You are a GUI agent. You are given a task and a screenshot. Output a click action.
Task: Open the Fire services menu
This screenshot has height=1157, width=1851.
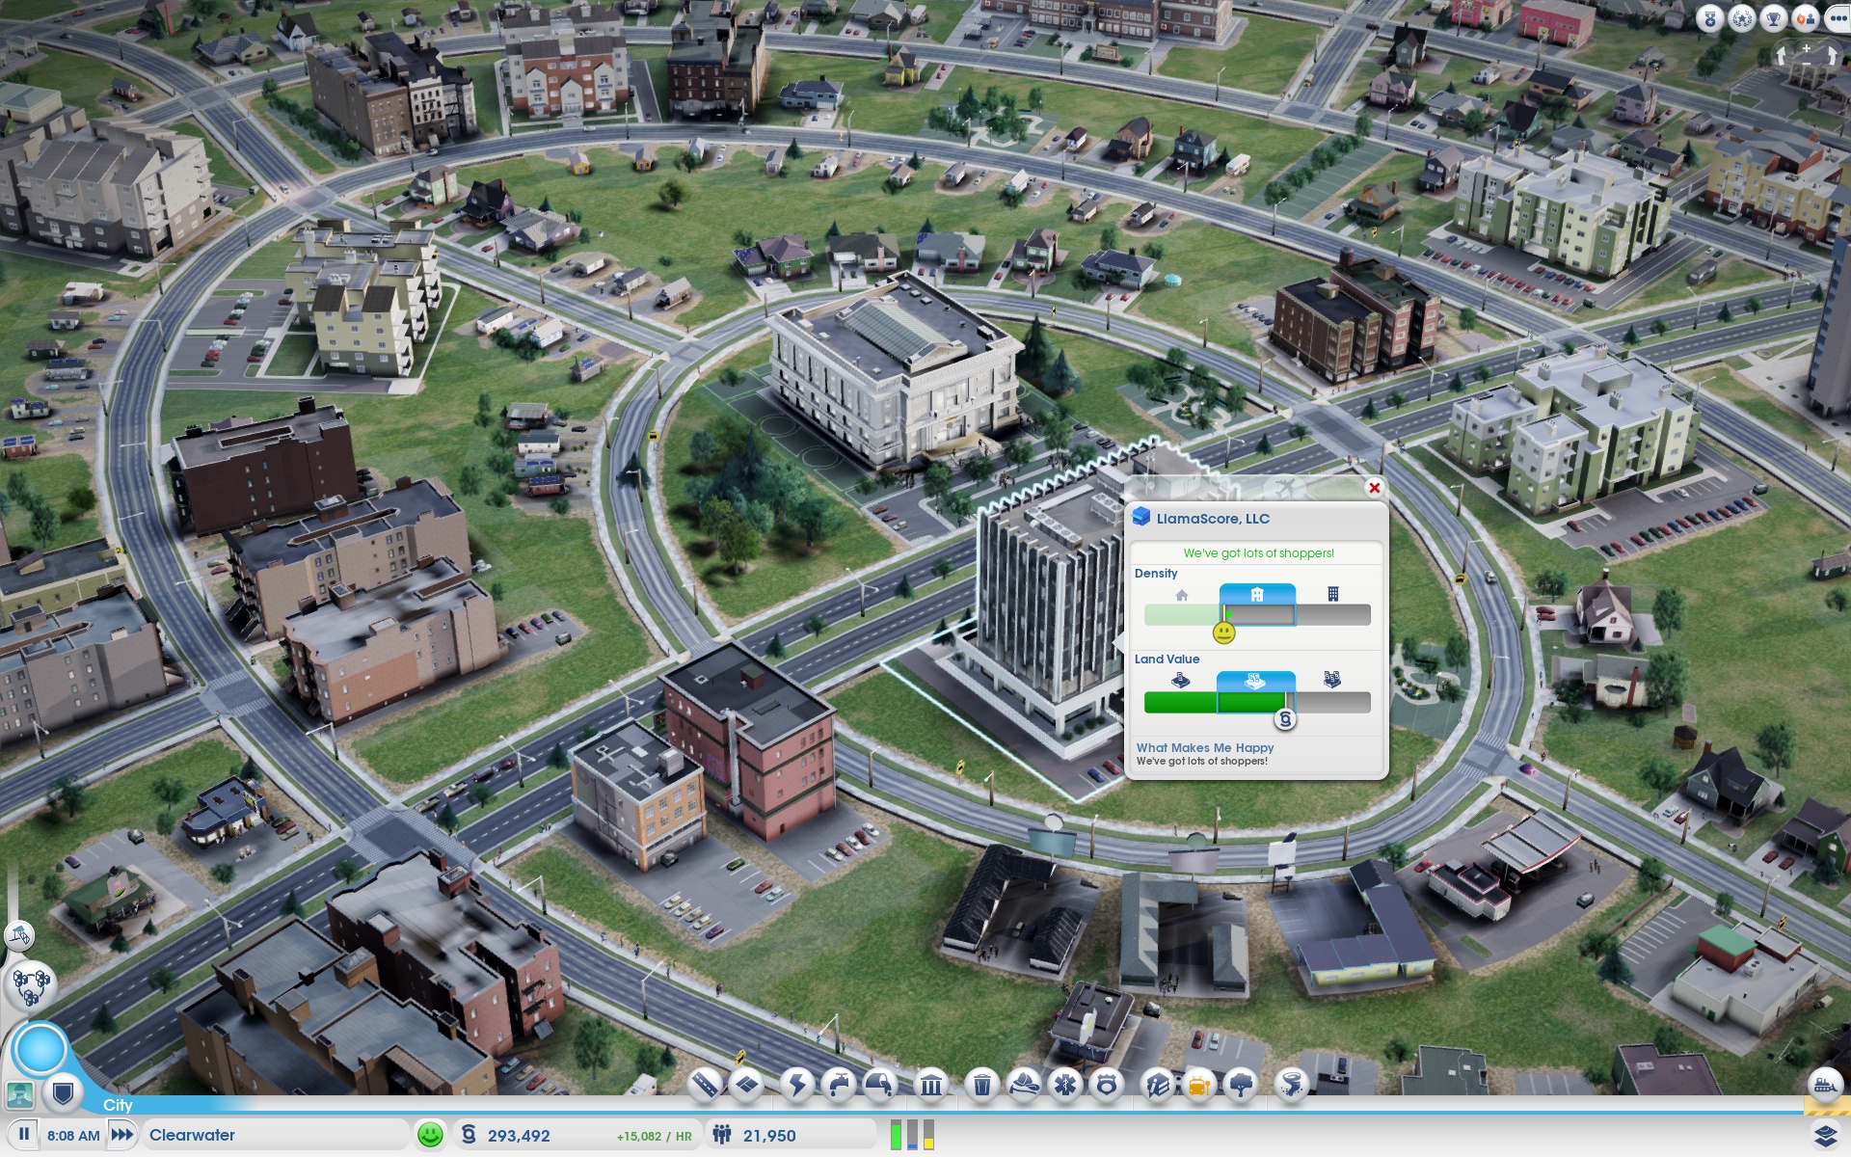1024,1085
